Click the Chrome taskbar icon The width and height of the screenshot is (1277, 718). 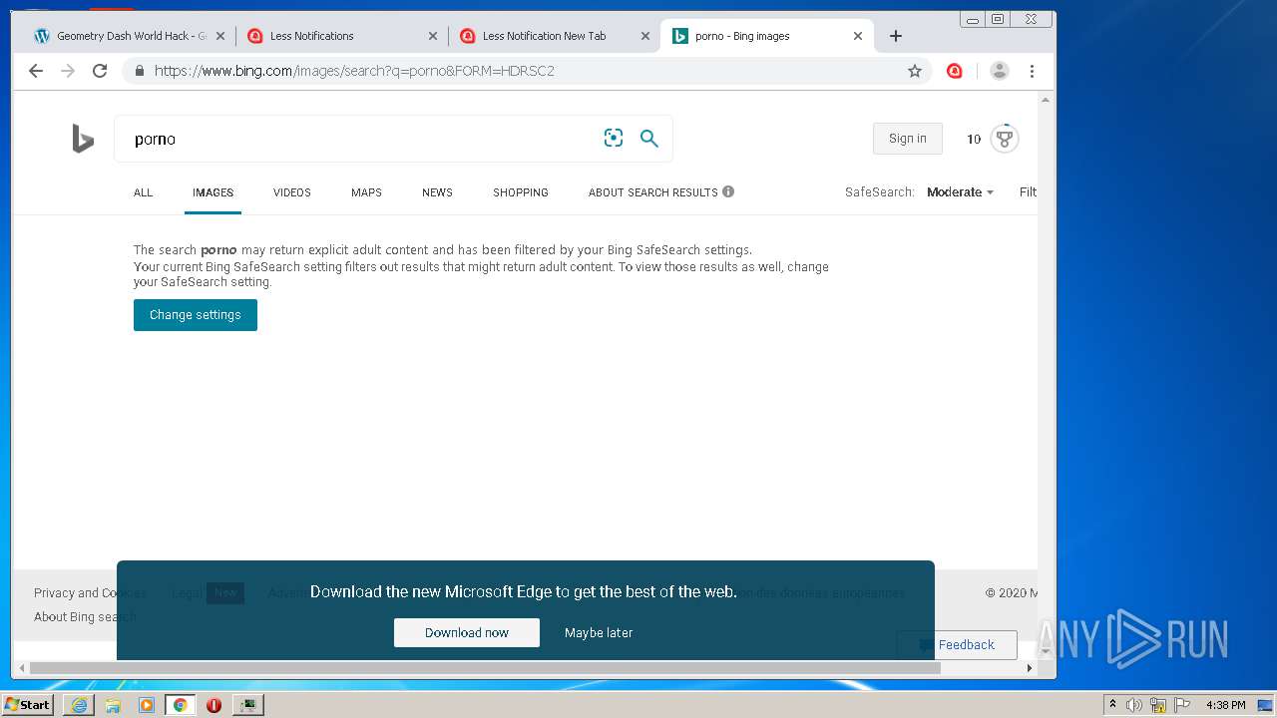pos(181,705)
